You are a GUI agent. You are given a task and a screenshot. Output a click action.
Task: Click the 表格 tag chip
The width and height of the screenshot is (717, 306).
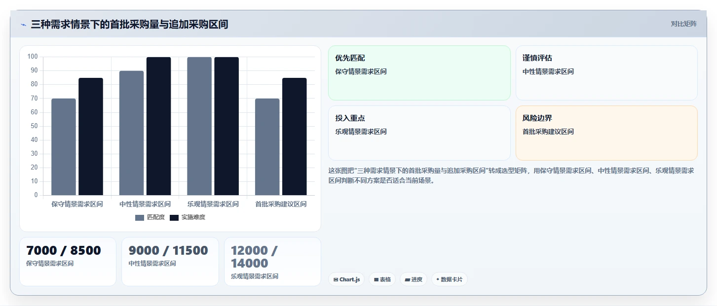point(382,279)
